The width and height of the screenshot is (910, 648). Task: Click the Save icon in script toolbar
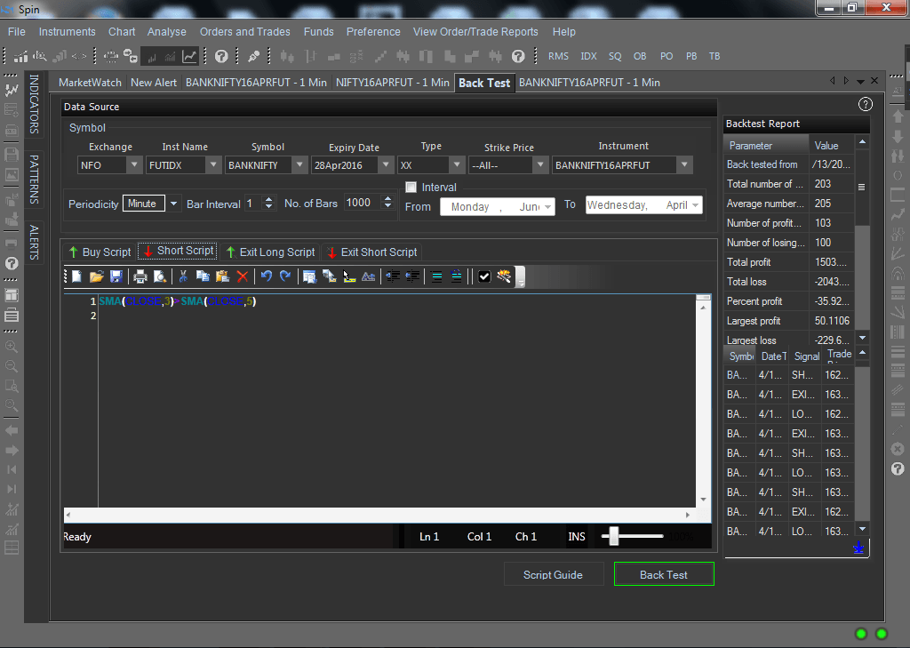[x=116, y=276]
